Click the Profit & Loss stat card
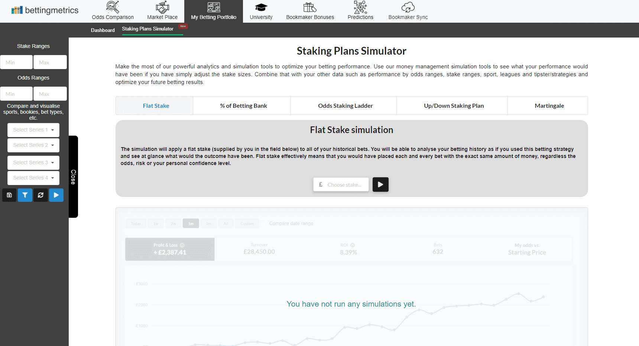Image resolution: width=639 pixels, height=346 pixels. pyautogui.click(x=170, y=249)
